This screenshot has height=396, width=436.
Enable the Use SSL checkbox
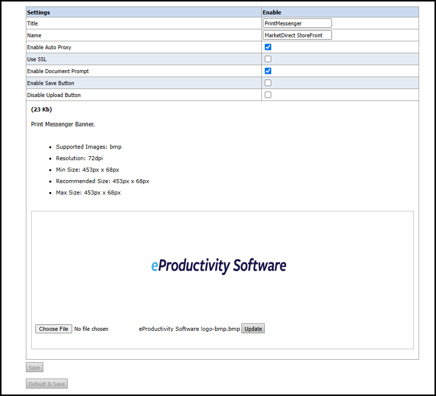pyautogui.click(x=268, y=59)
